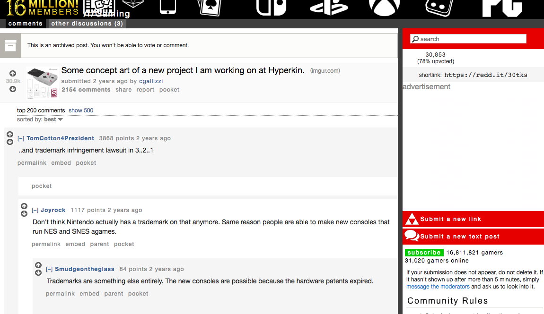Upvote Joyrock's comment
The width and height of the screenshot is (544, 314).
click(x=24, y=206)
